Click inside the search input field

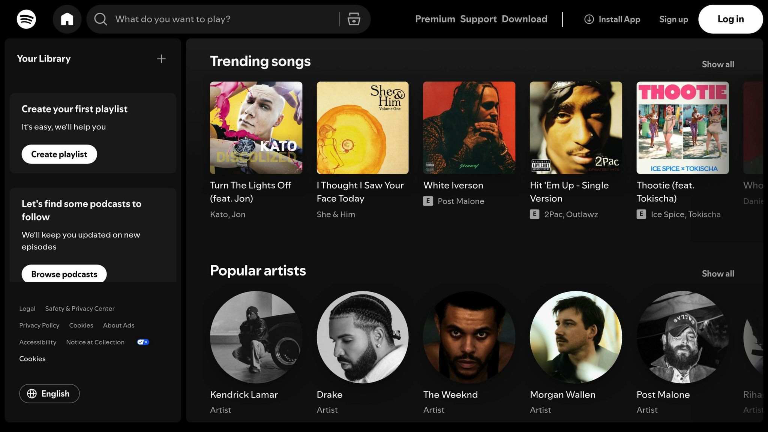[210, 19]
